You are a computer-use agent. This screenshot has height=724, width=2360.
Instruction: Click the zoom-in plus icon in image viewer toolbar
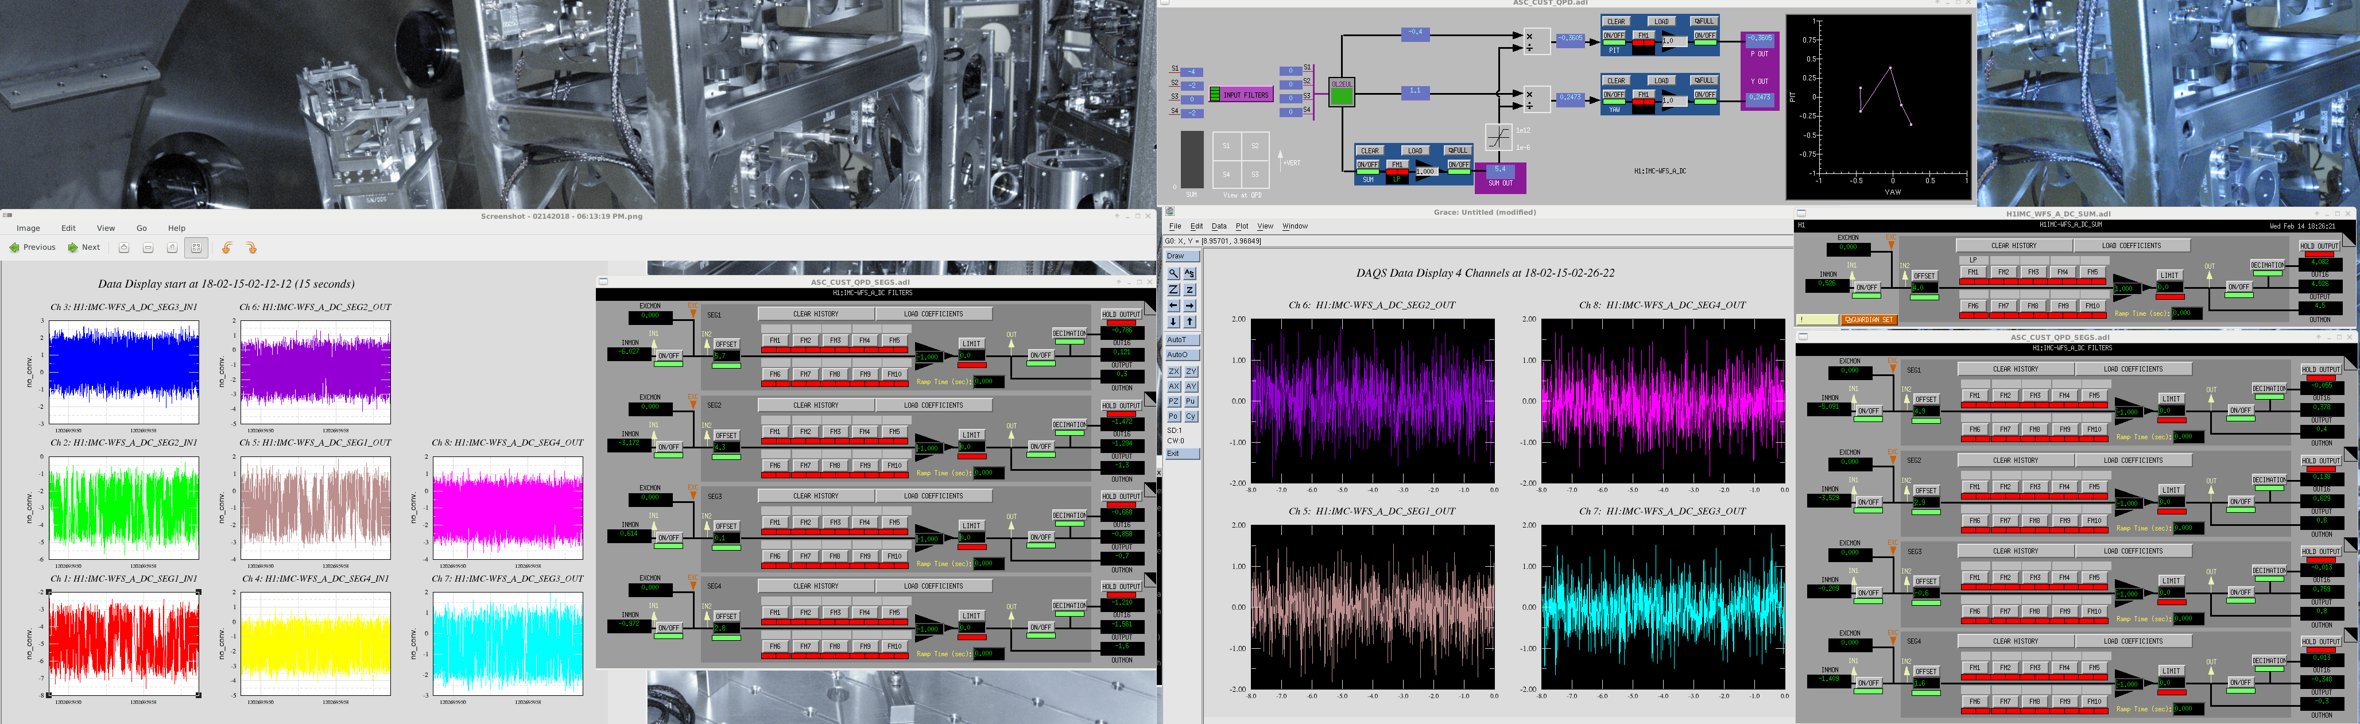click(123, 247)
